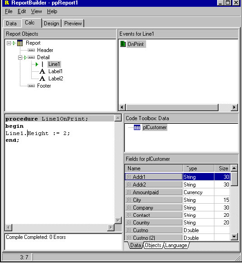Switch to the Preview tab
The height and width of the screenshot is (266, 242).
coord(73,23)
